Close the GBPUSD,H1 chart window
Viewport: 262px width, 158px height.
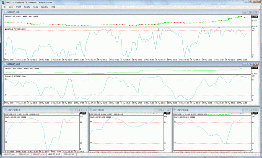(x=168, y=110)
